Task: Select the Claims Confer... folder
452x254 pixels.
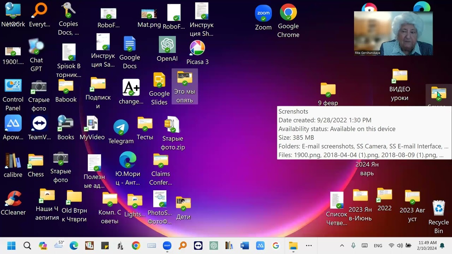Action: point(161,169)
